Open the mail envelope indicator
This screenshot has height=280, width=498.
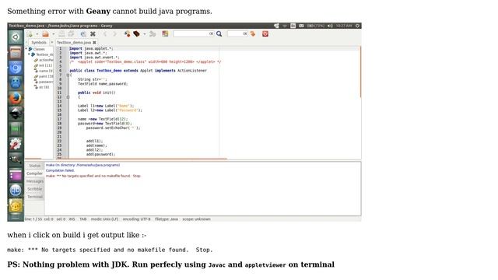301,26
